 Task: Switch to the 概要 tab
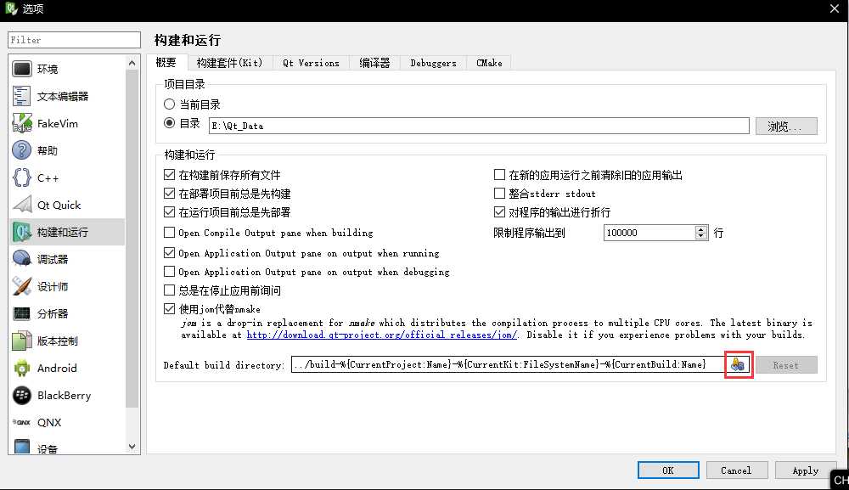click(166, 62)
